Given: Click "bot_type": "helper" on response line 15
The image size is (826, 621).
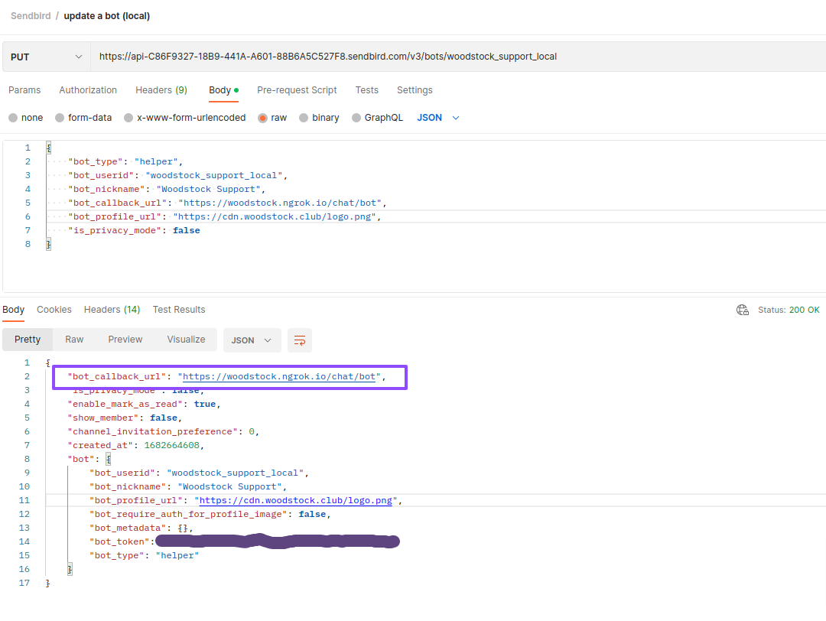Looking at the screenshot, I should click(145, 555).
